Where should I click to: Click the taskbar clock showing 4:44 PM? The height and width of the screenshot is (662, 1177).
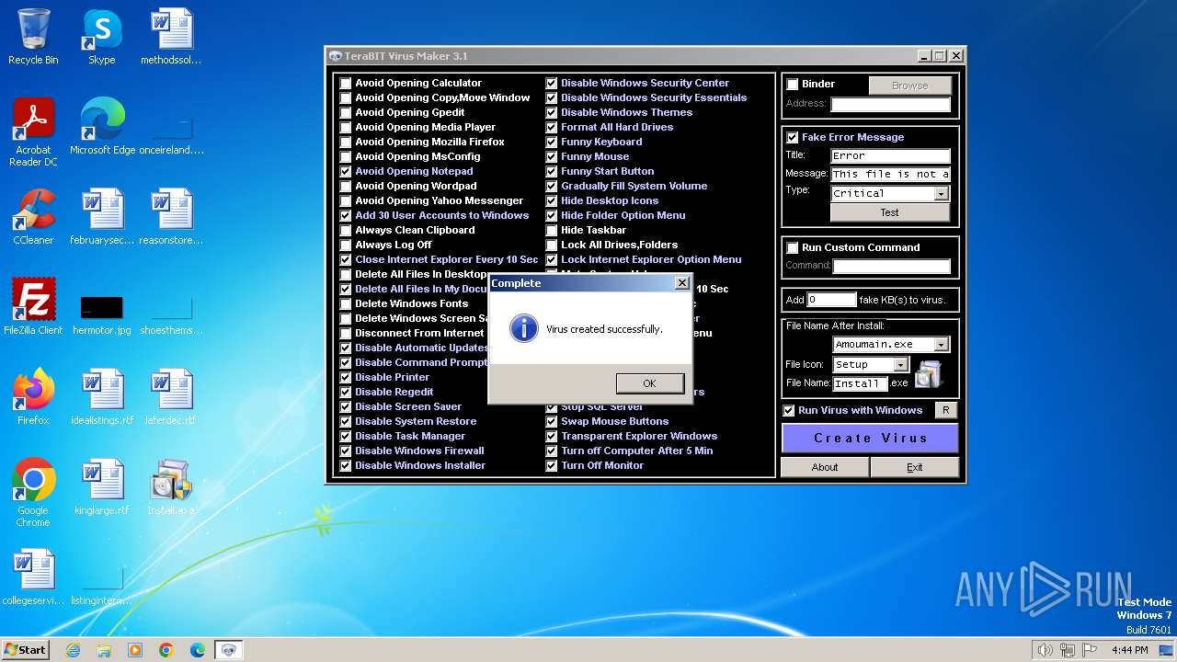(x=1129, y=650)
